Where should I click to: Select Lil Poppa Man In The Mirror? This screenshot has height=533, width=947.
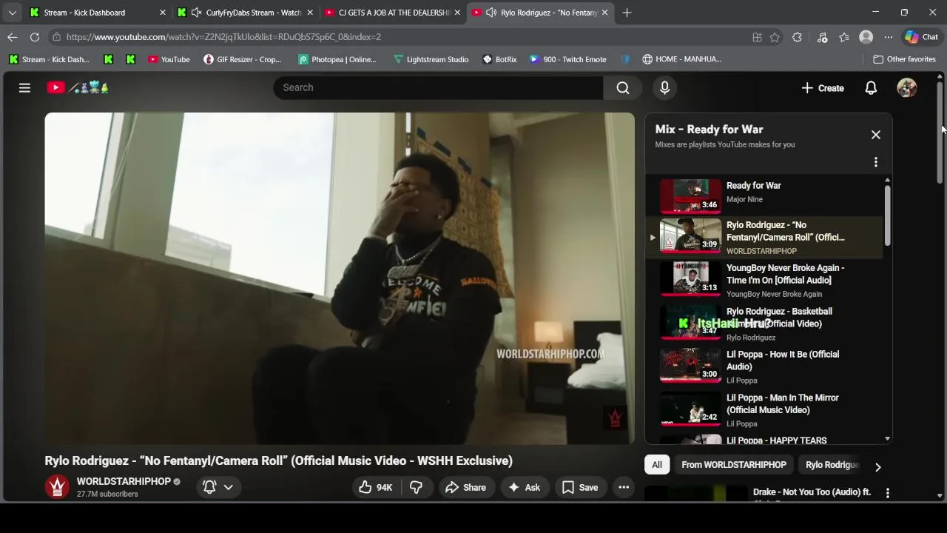[765, 409]
